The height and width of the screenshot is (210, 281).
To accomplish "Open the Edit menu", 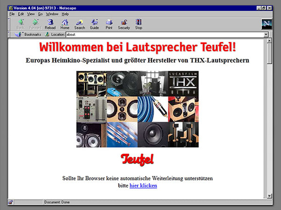I will click(x=22, y=14).
